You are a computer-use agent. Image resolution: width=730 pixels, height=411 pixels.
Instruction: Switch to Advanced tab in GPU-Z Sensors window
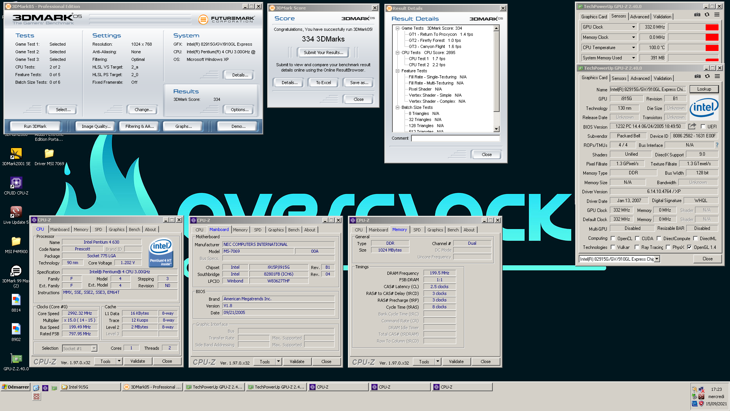point(640,17)
